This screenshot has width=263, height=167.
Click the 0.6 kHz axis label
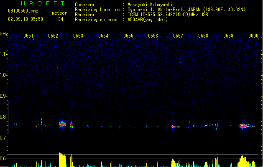(3, 159)
